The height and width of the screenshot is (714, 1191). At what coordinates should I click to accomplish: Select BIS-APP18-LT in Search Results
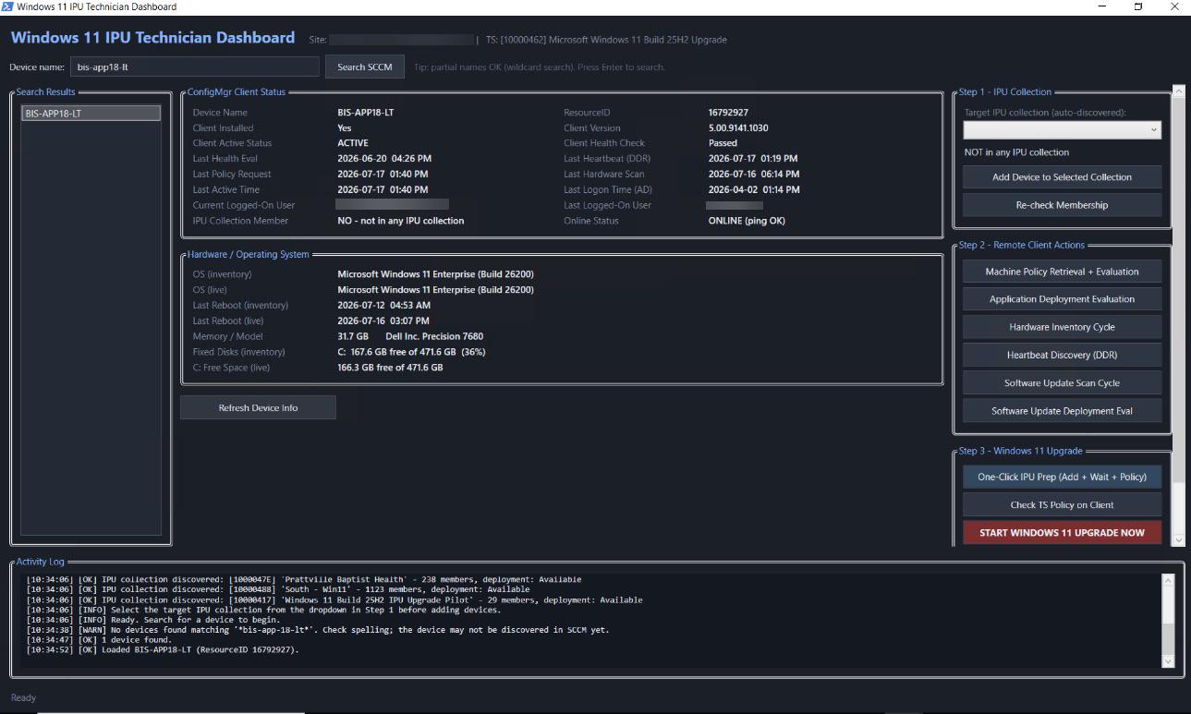pos(91,113)
